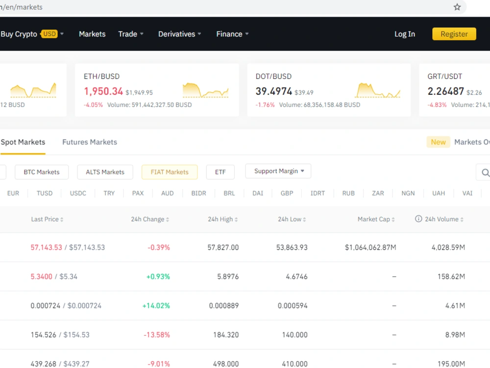
Task: Expand the Finance menu
Action: (232, 34)
